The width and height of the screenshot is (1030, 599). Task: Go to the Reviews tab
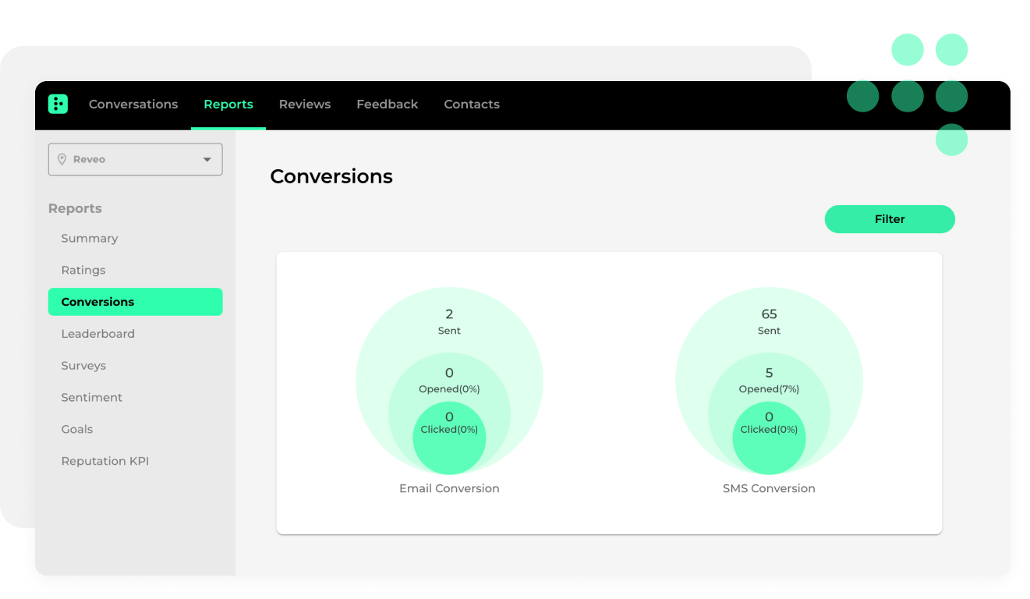click(305, 104)
